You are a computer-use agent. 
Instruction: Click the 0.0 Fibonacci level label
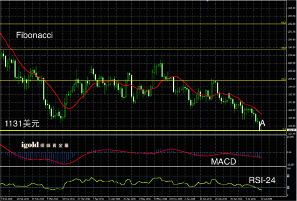284,129
